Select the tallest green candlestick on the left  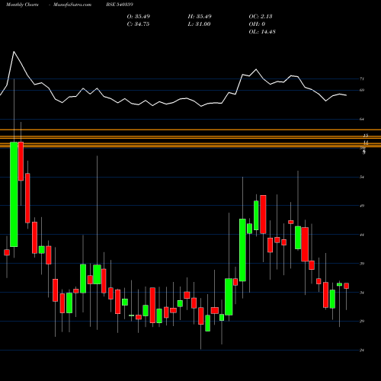pyautogui.click(x=14, y=194)
